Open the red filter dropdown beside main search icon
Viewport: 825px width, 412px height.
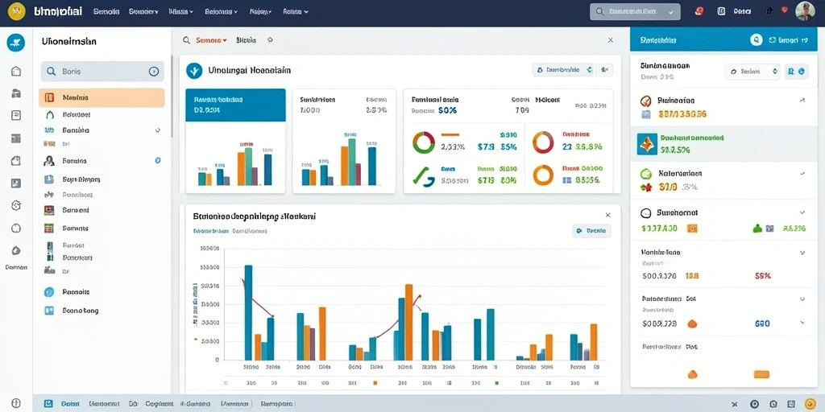click(212, 40)
